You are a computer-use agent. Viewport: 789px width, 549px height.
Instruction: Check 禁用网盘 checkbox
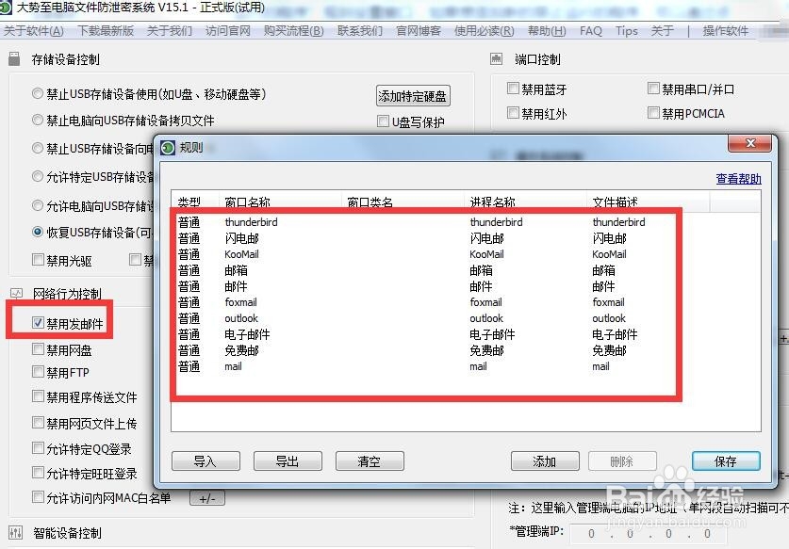[38, 349]
